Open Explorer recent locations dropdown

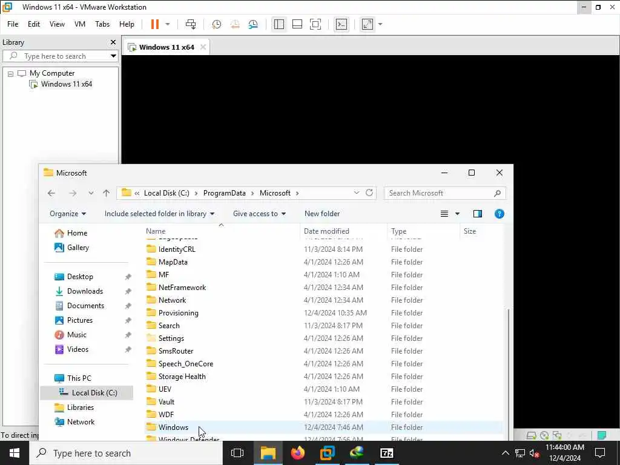pyautogui.click(x=91, y=193)
